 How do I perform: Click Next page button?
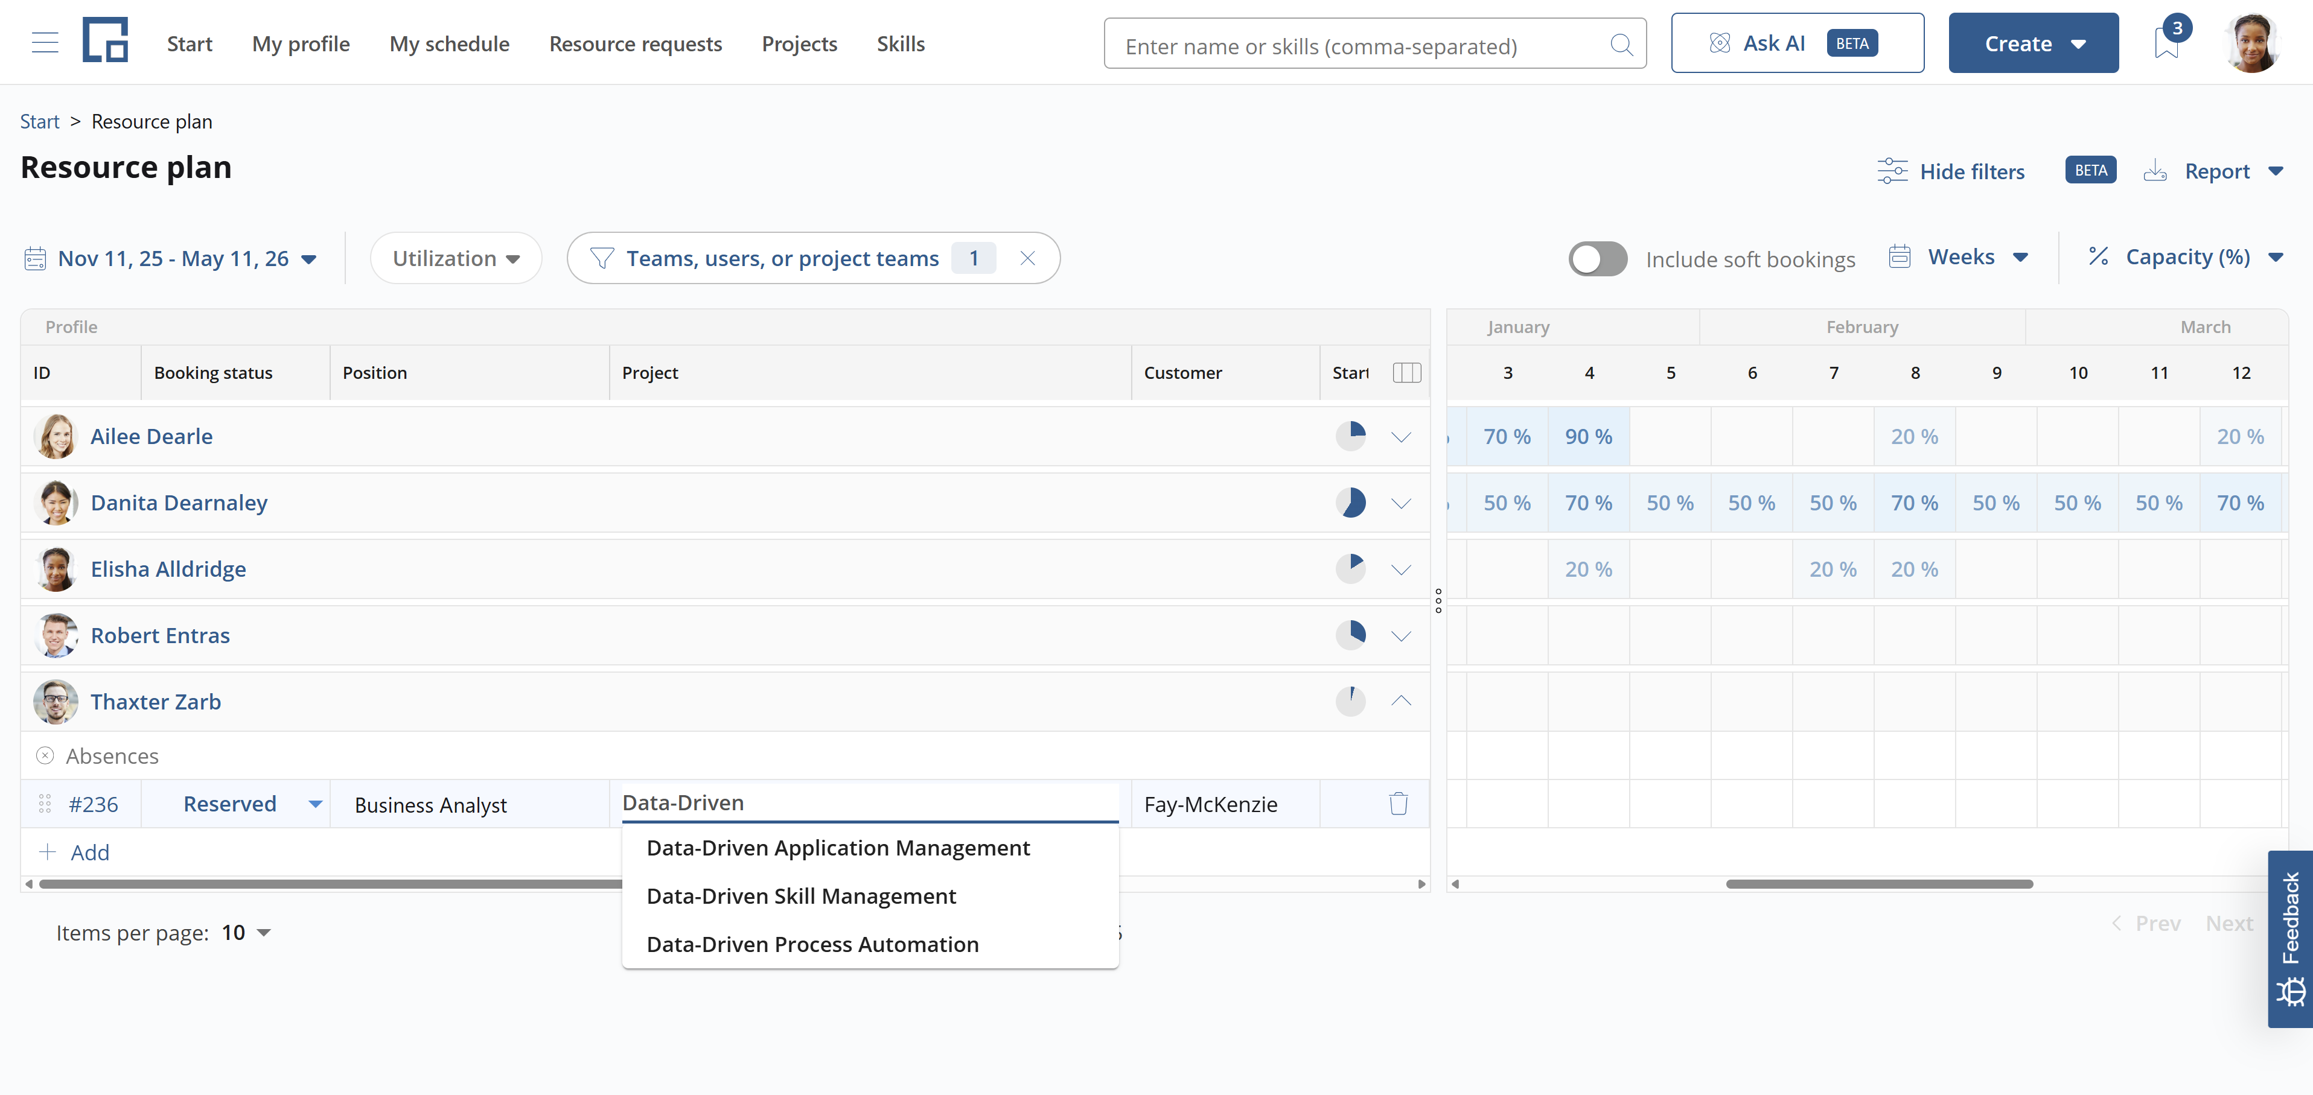[x=2230, y=924]
